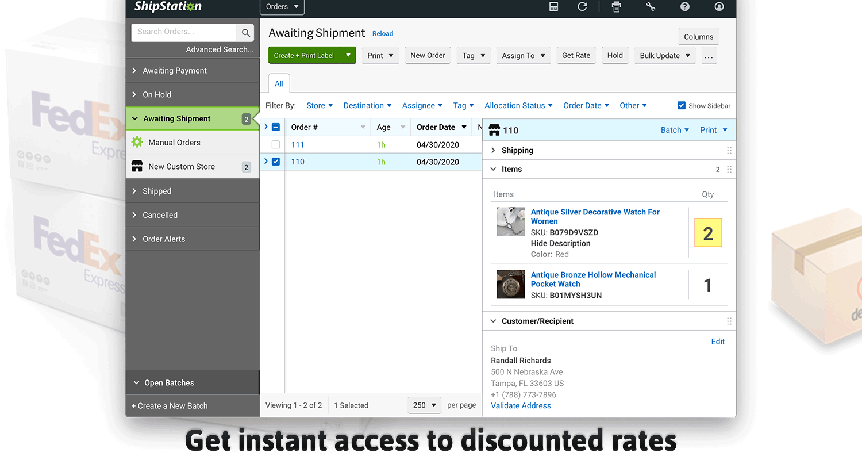Untick the checkbox for order 110
Image resolution: width=862 pixels, height=460 pixels.
click(x=276, y=162)
